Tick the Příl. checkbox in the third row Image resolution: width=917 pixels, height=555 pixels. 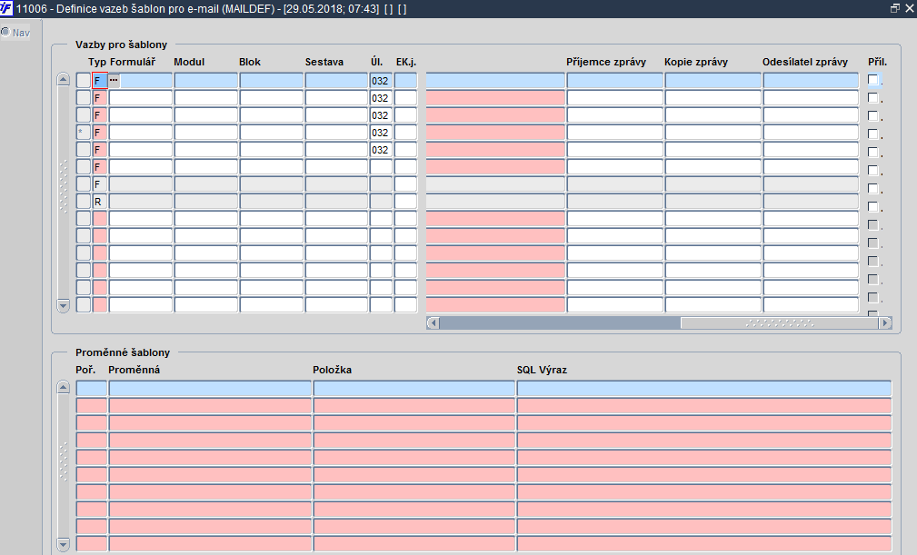pos(873,115)
